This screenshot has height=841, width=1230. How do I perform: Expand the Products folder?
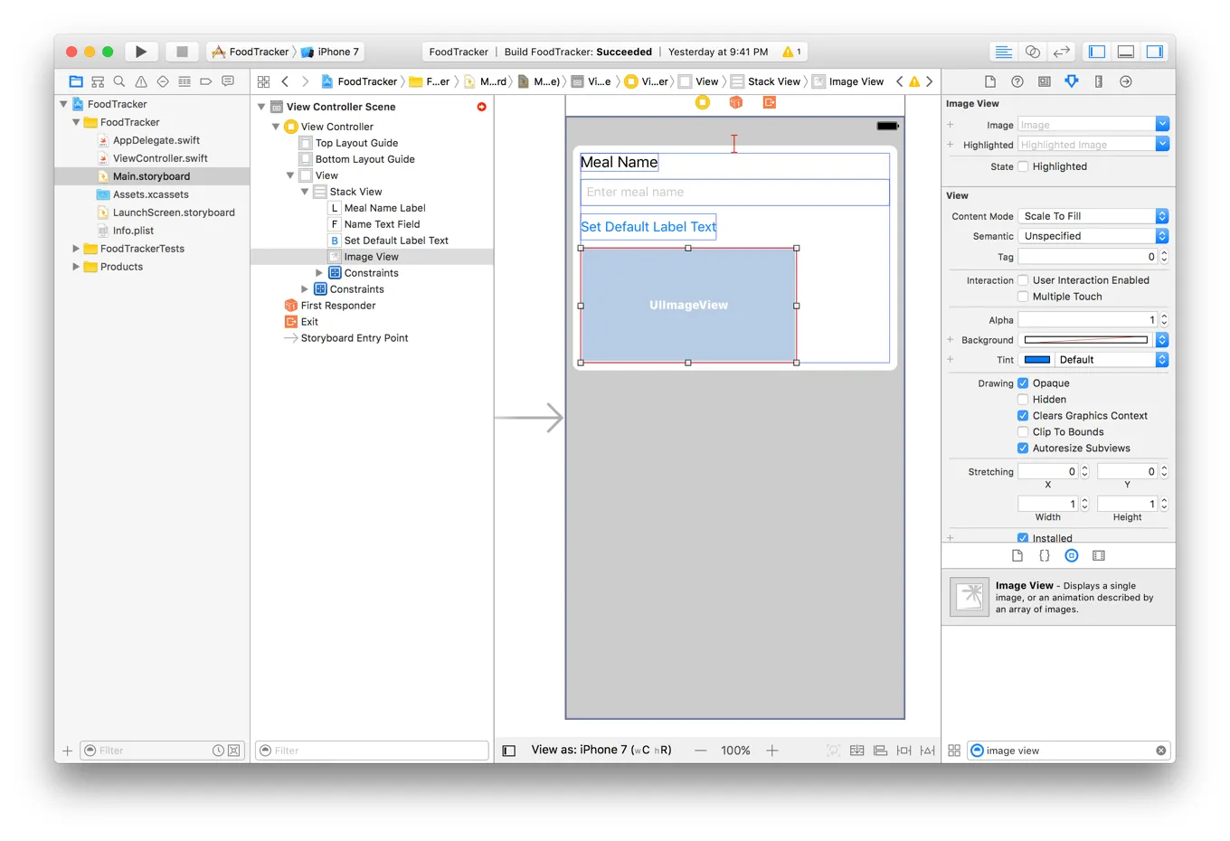pos(76,267)
